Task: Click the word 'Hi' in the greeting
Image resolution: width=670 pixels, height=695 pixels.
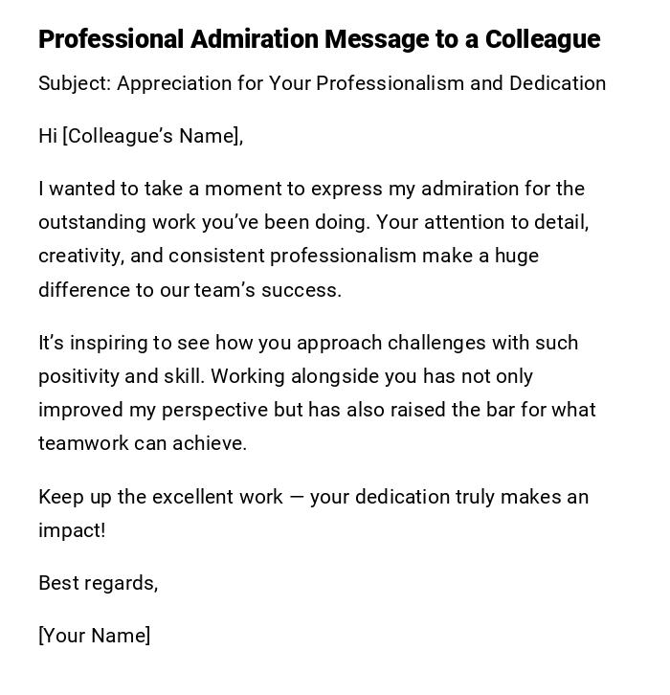Action: pyautogui.click(x=48, y=136)
